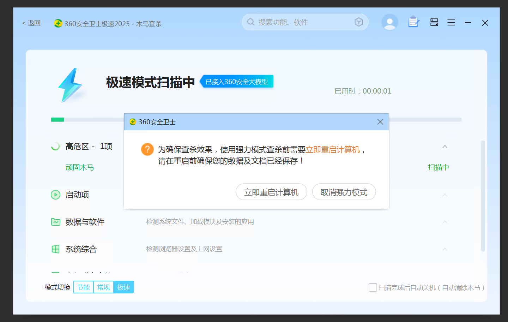Select the 极速 scan mode
Viewport: 508px width, 322px height.
(123, 287)
